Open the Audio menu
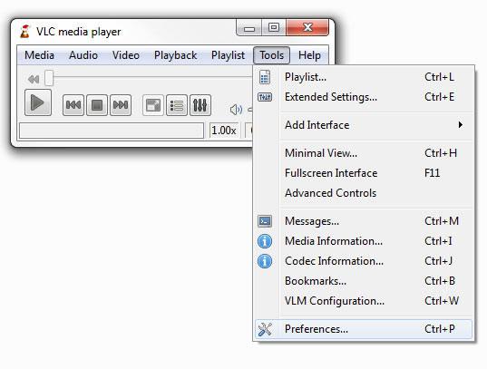487x369 pixels. (83, 55)
